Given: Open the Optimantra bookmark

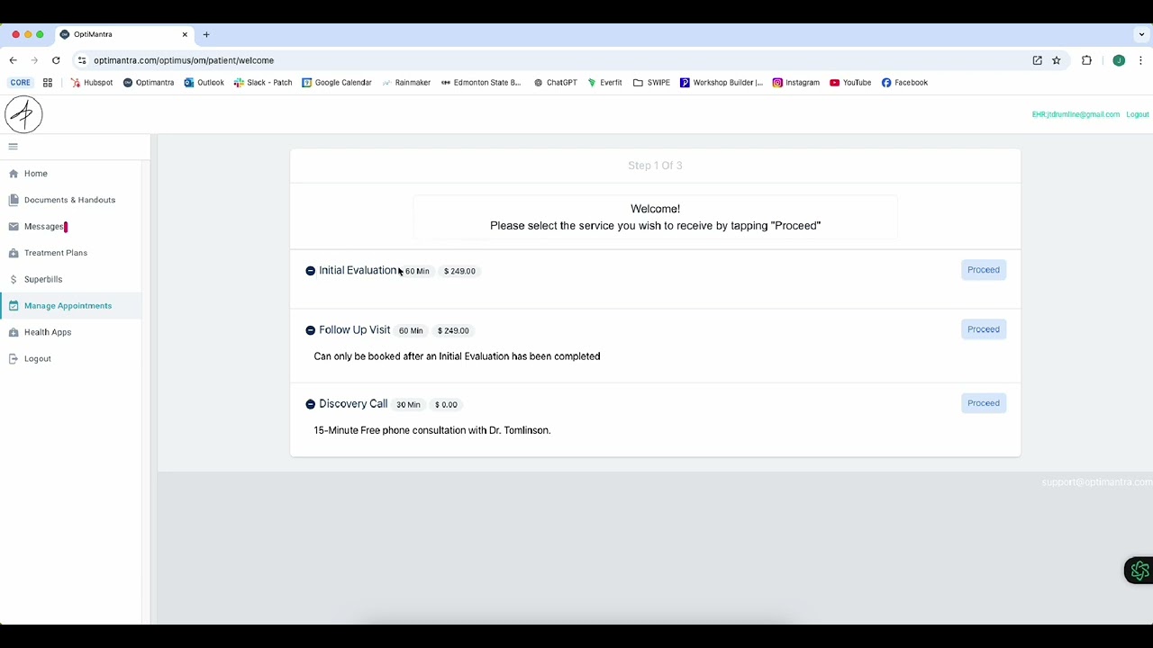Looking at the screenshot, I should point(149,83).
